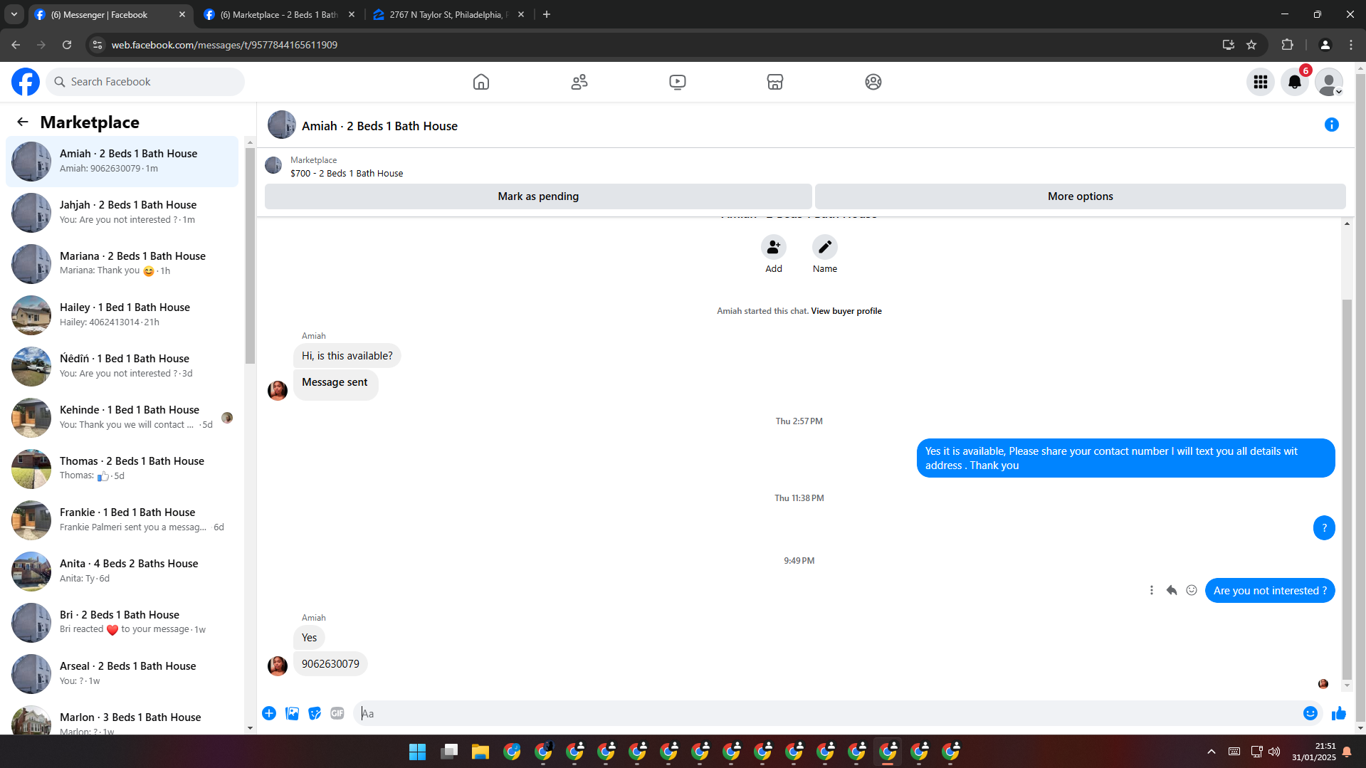Open the emoji picker in composer
The width and height of the screenshot is (1366, 768).
coord(1310,714)
